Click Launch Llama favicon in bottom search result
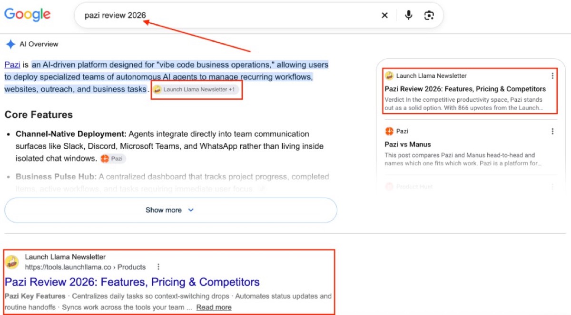 click(x=12, y=262)
